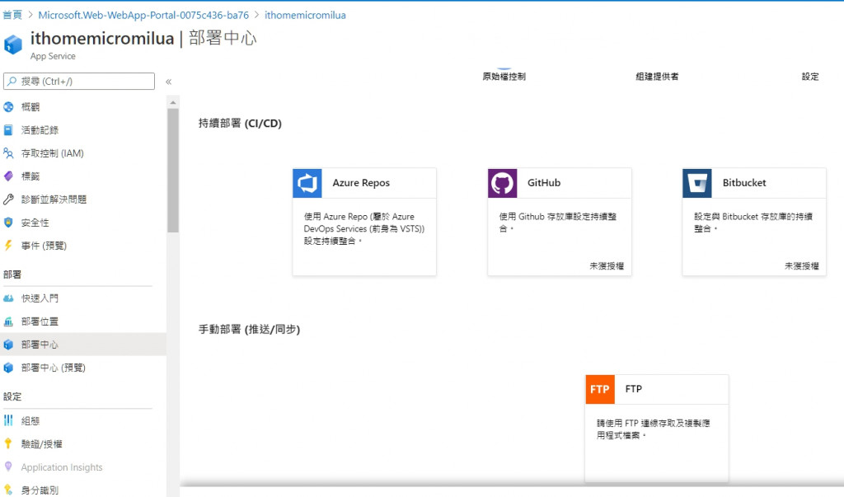Click the 手動部署 (推送/同步) heading
This screenshot has height=497, width=844.
(x=249, y=329)
